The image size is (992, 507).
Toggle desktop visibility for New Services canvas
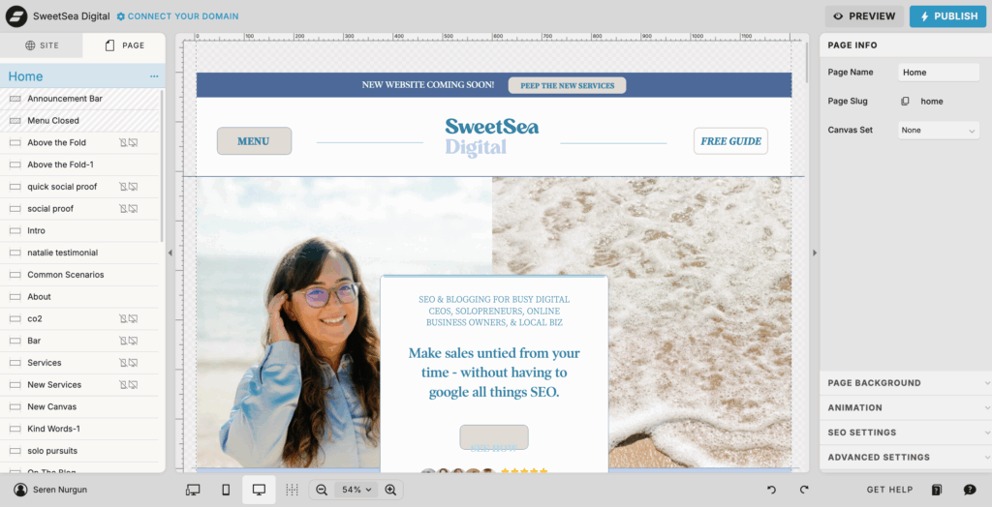133,384
